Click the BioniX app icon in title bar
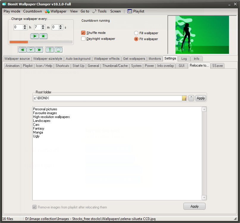Screen dimensions: 240x223 (x=4, y=4)
